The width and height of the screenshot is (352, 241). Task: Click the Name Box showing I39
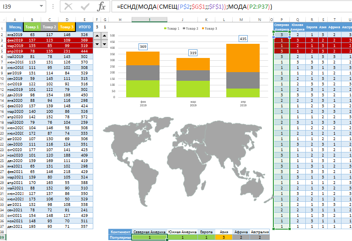click(x=18, y=7)
